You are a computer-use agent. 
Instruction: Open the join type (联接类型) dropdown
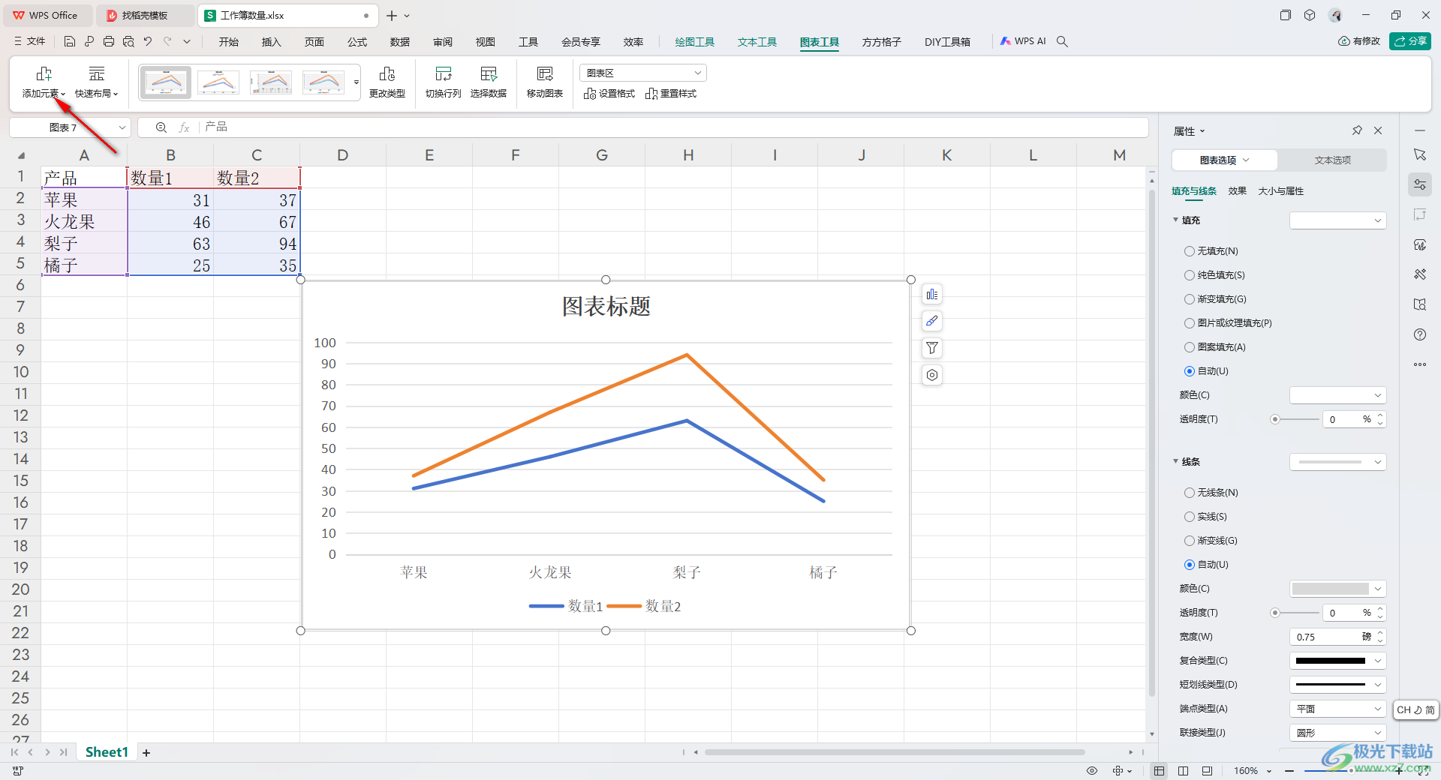[1337, 733]
